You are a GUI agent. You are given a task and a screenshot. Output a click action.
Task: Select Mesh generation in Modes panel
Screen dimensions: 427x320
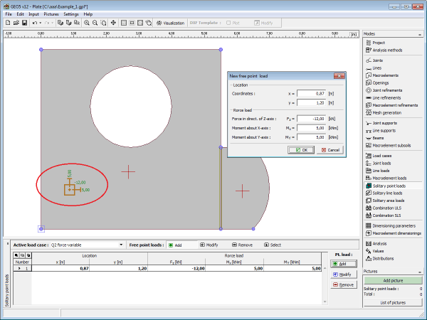click(386, 112)
